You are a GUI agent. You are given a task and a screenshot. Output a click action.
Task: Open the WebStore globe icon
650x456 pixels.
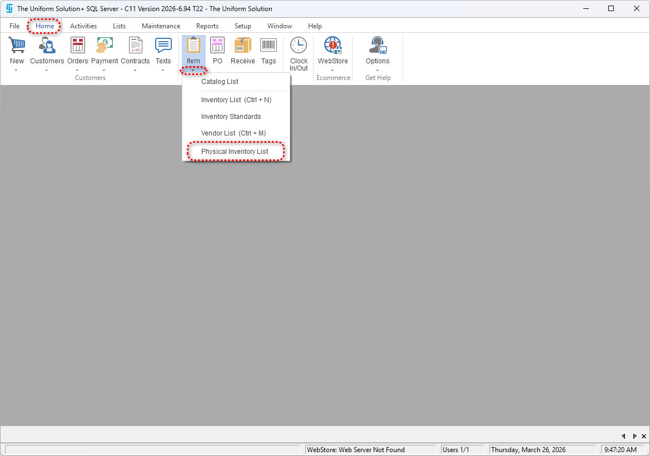[333, 46]
